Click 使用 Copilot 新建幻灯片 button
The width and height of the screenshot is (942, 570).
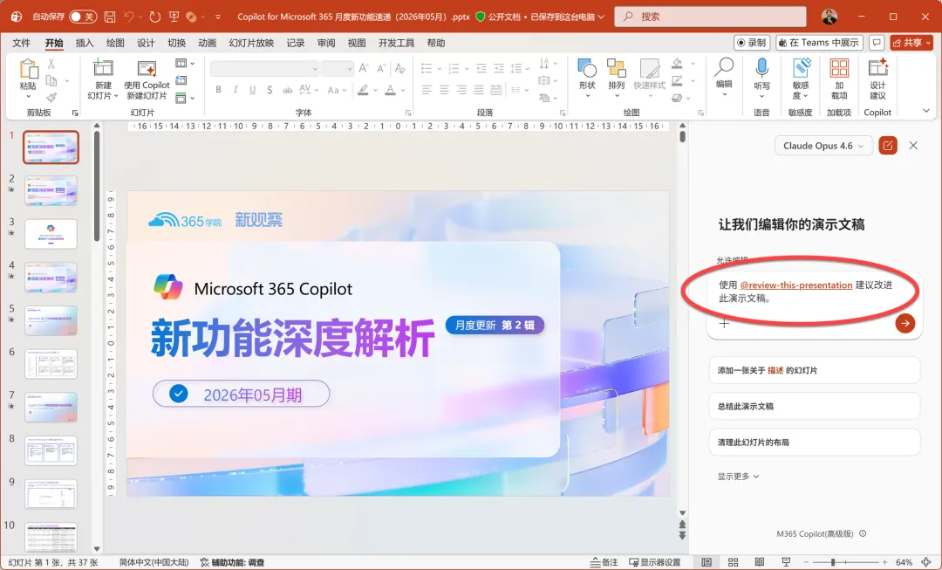tap(147, 79)
